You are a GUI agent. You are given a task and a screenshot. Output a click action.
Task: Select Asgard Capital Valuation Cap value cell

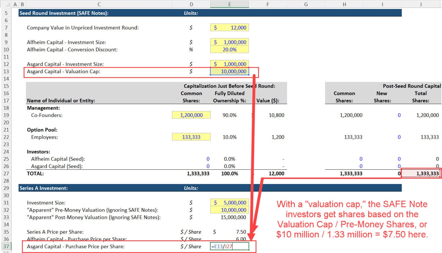(x=229, y=72)
